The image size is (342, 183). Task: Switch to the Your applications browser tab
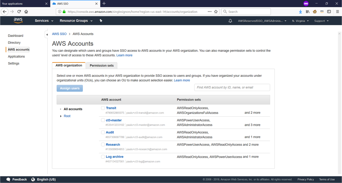coord(25,4)
